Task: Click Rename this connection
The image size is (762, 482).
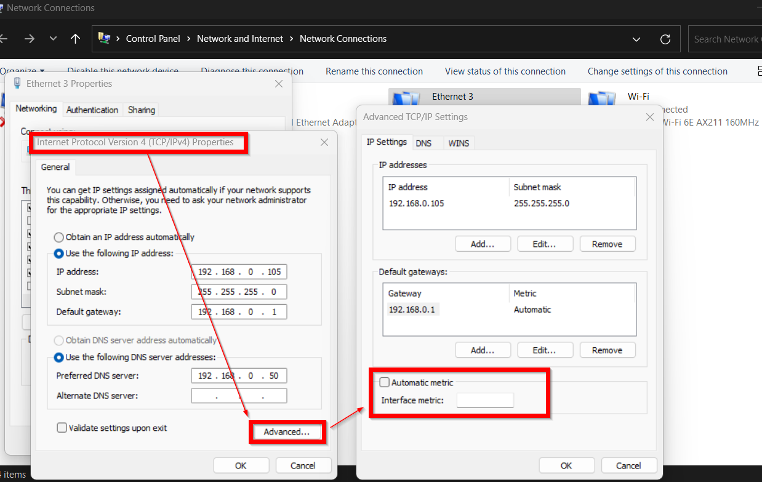Action: tap(374, 71)
